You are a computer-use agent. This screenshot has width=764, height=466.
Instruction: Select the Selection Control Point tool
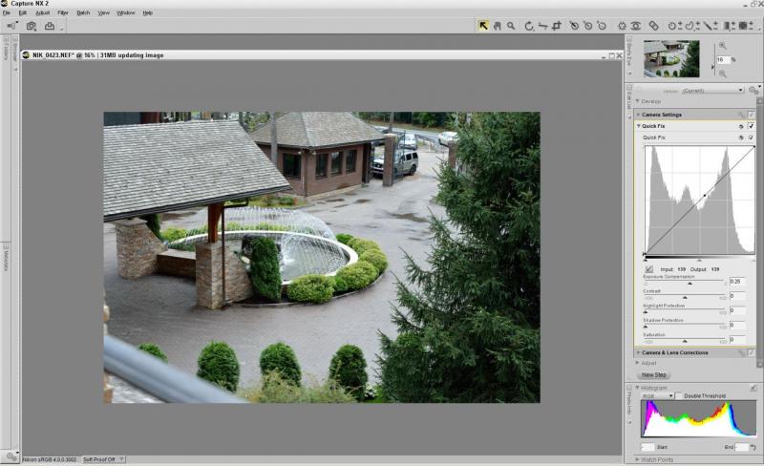675,26
